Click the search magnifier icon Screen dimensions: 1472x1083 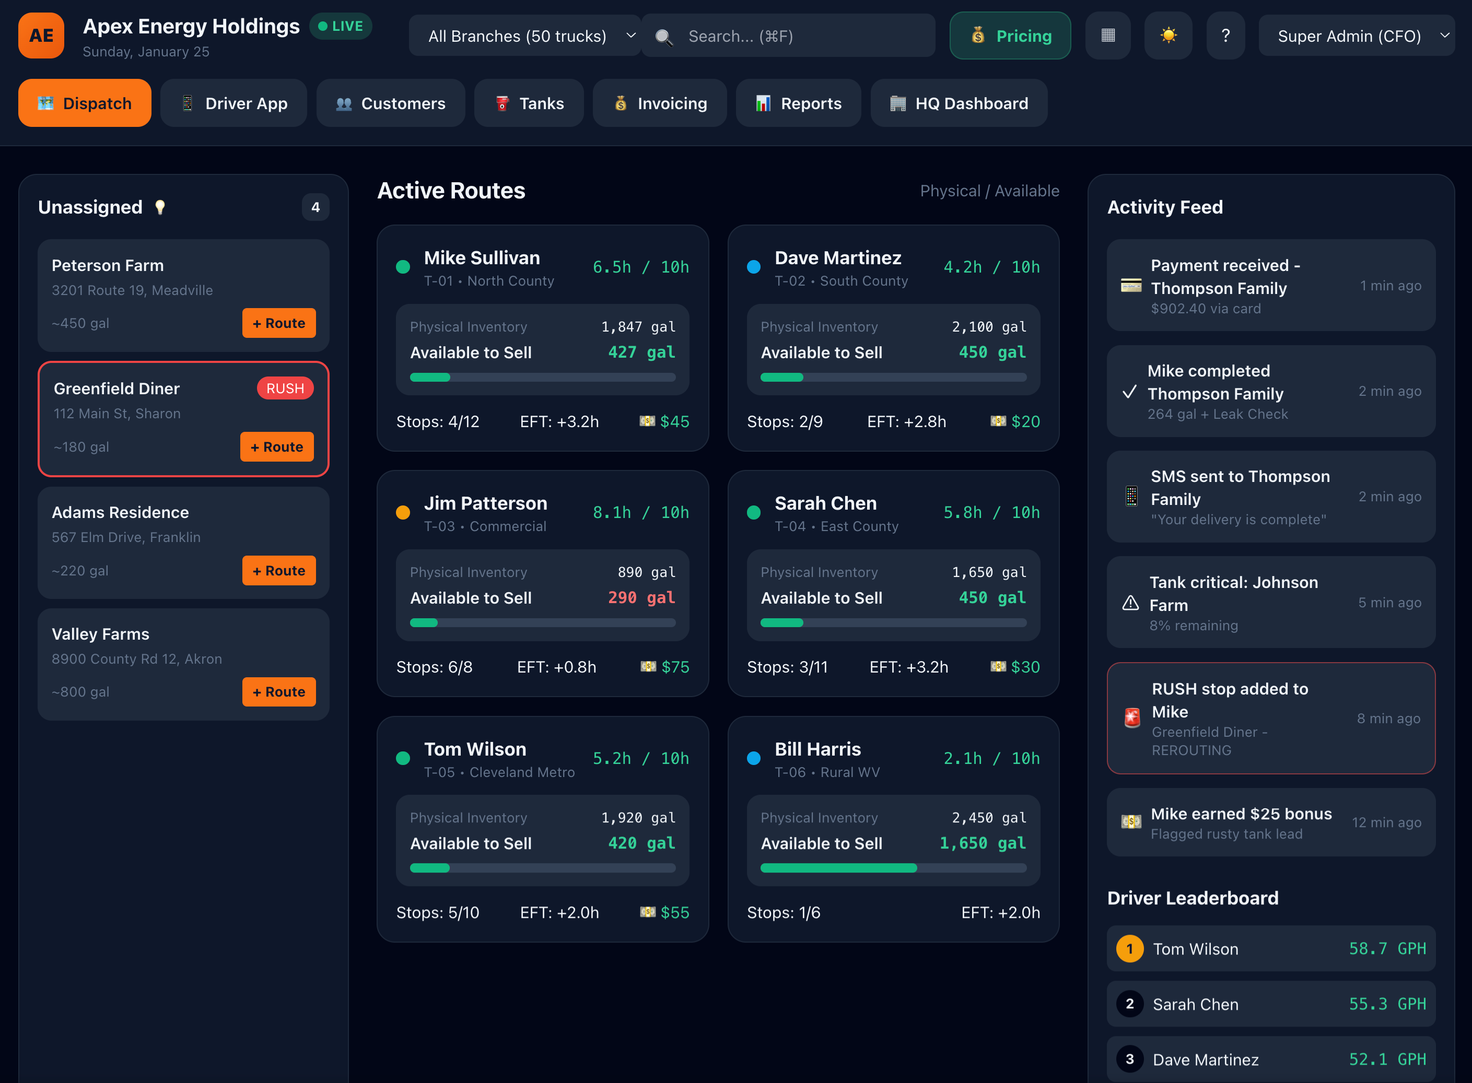[664, 37]
